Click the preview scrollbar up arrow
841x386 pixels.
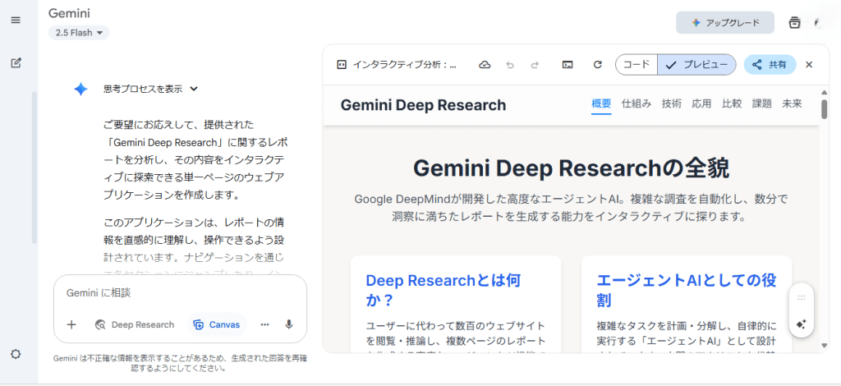pyautogui.click(x=825, y=92)
